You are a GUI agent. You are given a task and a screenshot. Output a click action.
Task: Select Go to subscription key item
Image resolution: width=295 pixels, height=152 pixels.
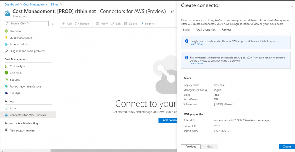point(21,38)
